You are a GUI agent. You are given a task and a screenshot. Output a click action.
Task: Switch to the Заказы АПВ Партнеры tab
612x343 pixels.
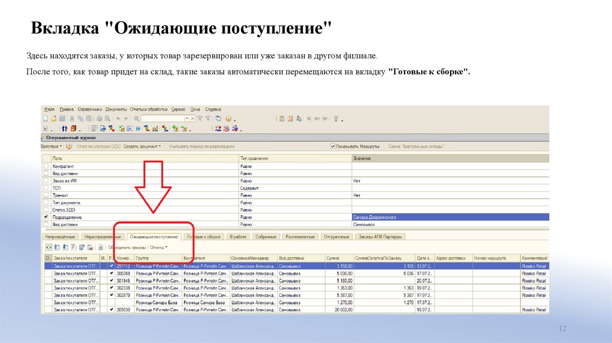click(380, 237)
